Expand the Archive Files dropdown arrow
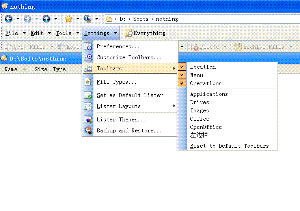The height and width of the screenshot is (211, 300). [291, 47]
